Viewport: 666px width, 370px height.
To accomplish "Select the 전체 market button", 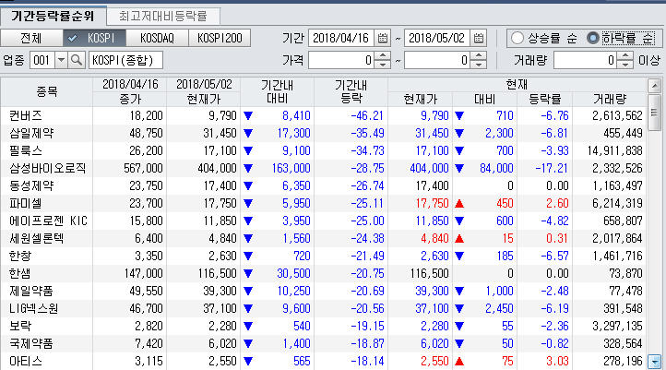I will [x=31, y=38].
